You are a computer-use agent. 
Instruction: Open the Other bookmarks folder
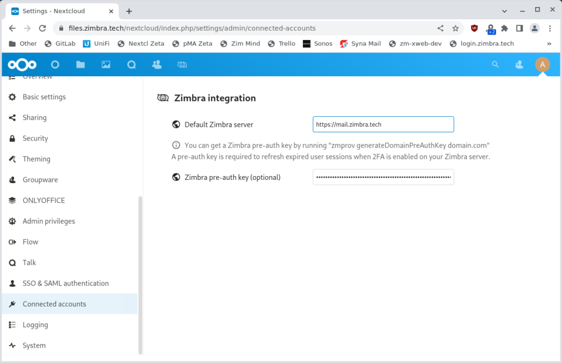coord(21,43)
